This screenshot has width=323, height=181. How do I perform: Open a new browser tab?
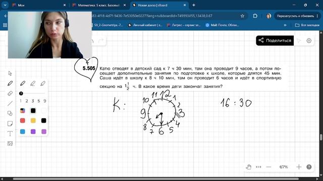pyautogui.click(x=194, y=5)
